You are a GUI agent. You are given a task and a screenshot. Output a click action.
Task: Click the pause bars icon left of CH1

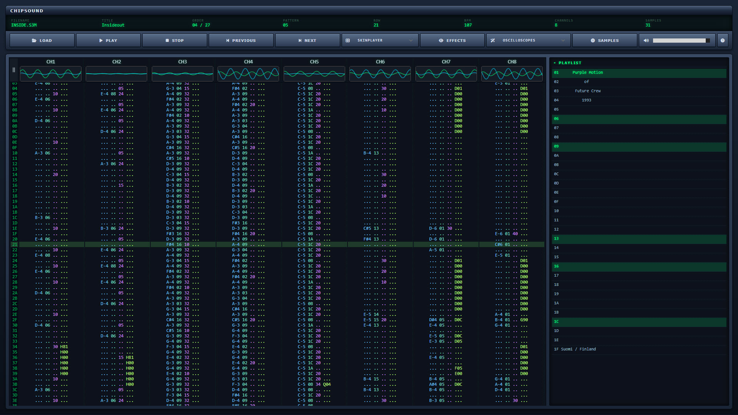pyautogui.click(x=14, y=70)
